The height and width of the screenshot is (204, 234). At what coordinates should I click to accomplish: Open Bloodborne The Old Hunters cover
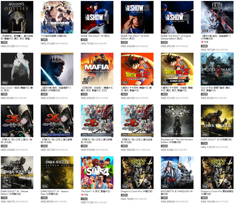tap(177, 121)
